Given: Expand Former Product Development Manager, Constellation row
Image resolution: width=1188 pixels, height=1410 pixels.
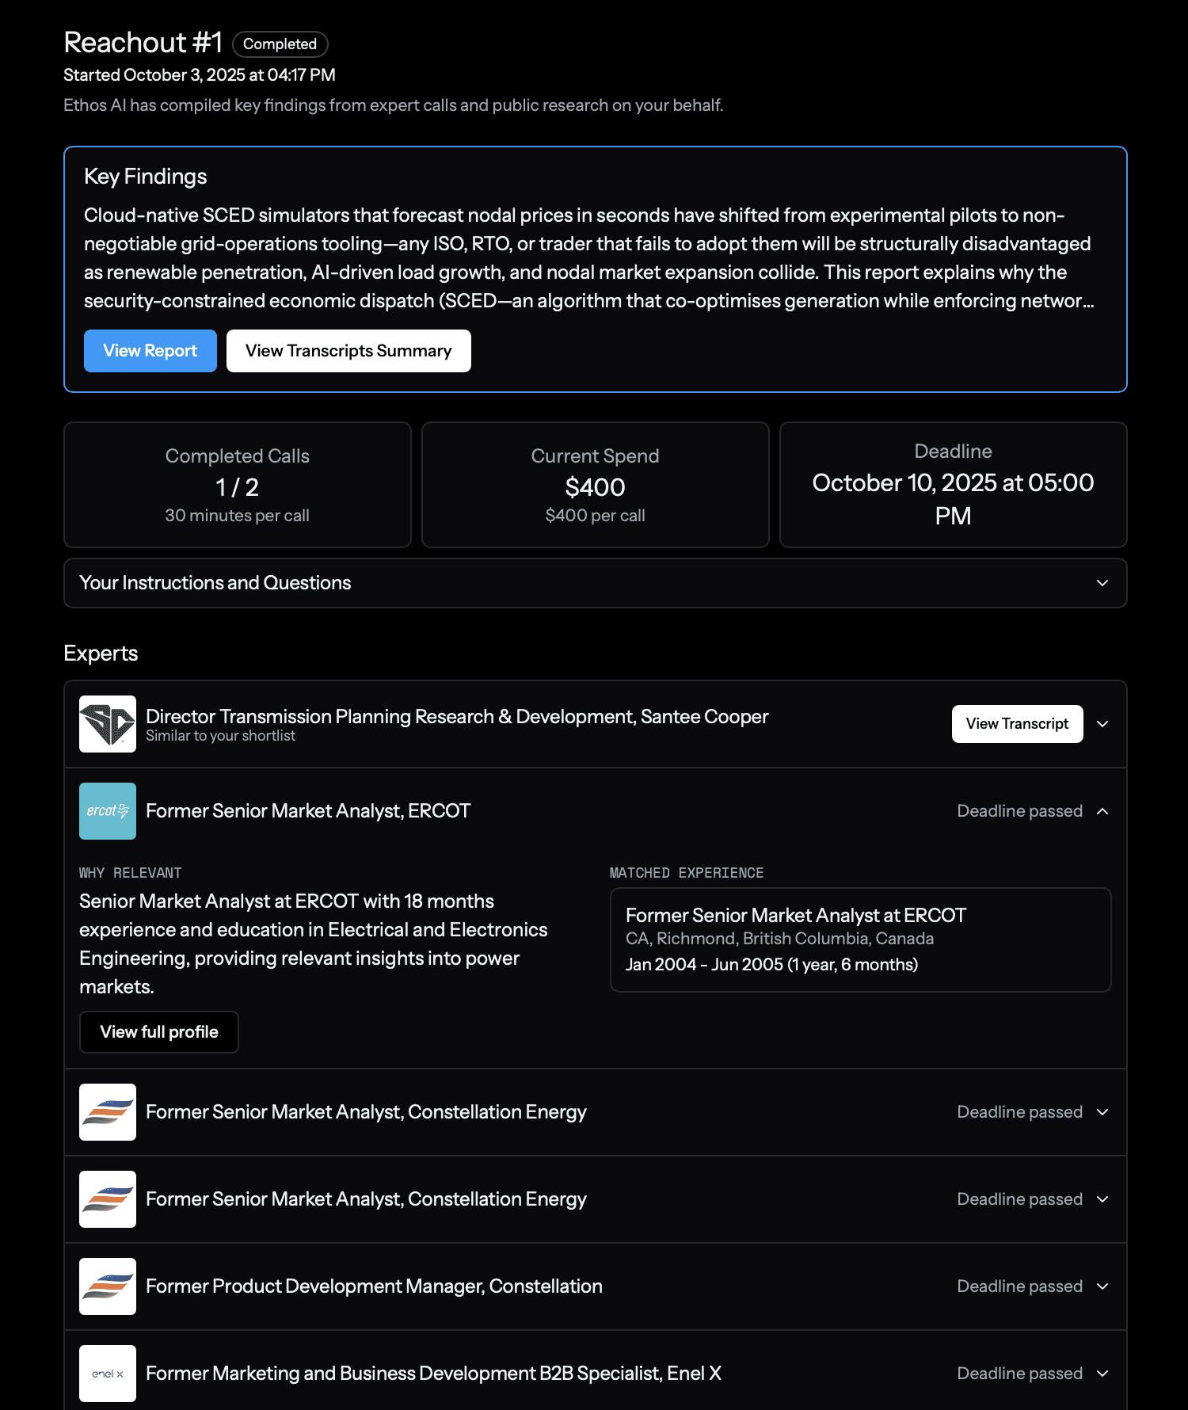Looking at the screenshot, I should 1102,1286.
